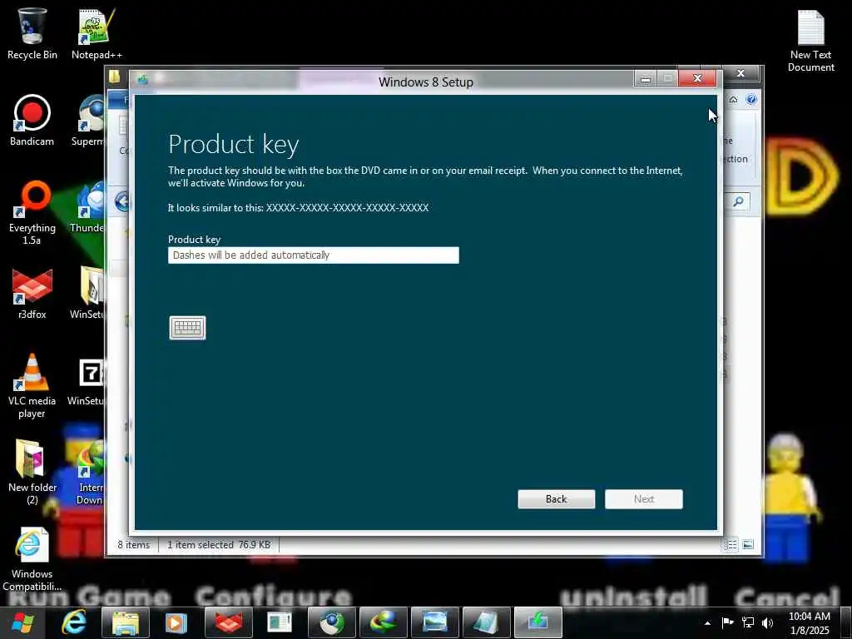Click Explorer back navigation arrow
The image size is (852, 639).
point(122,202)
